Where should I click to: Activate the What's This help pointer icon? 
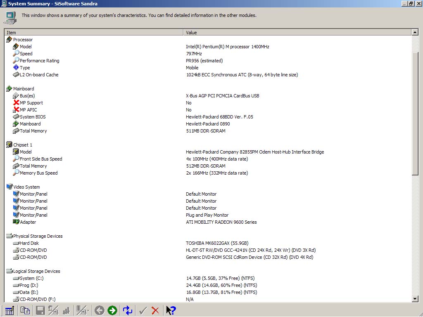171,310
